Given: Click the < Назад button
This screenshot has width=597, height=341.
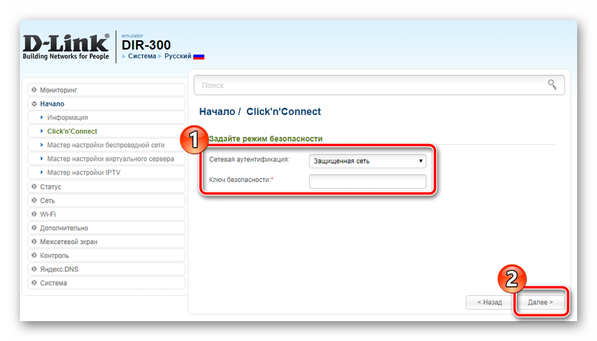Looking at the screenshot, I should tap(489, 302).
